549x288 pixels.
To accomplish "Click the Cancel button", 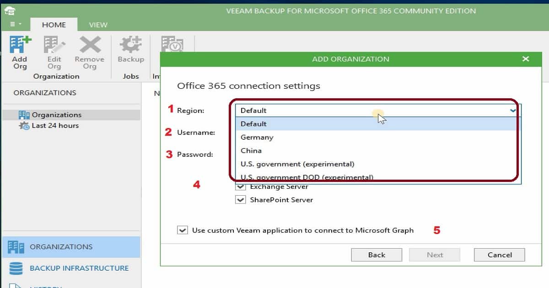I will click(x=499, y=255).
